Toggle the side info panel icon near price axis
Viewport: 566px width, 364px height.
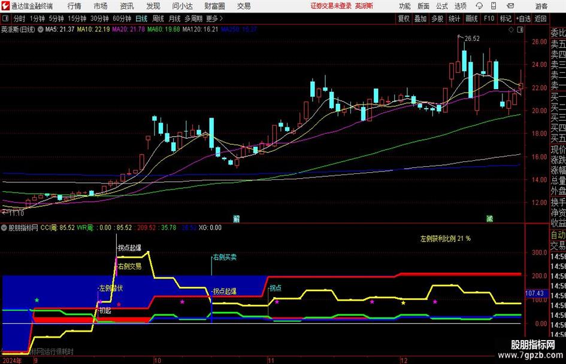click(520, 30)
